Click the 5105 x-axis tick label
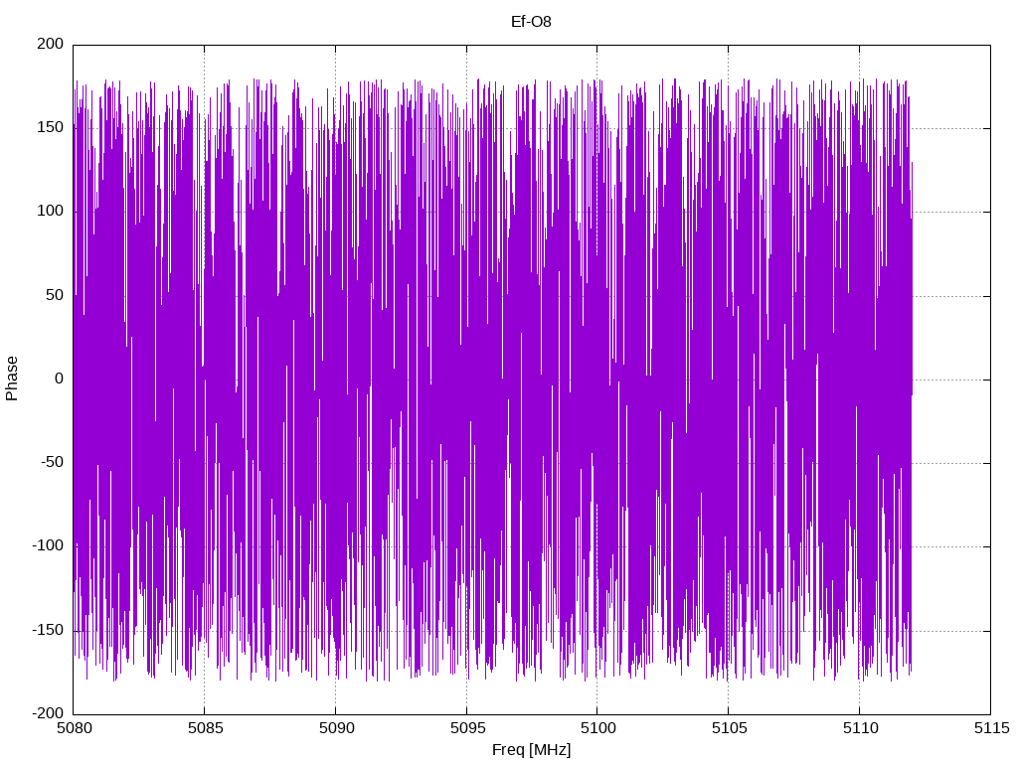 (729, 728)
